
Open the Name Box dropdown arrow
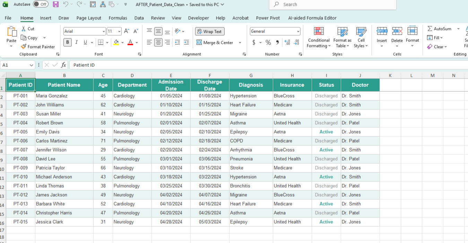[x=32, y=65]
